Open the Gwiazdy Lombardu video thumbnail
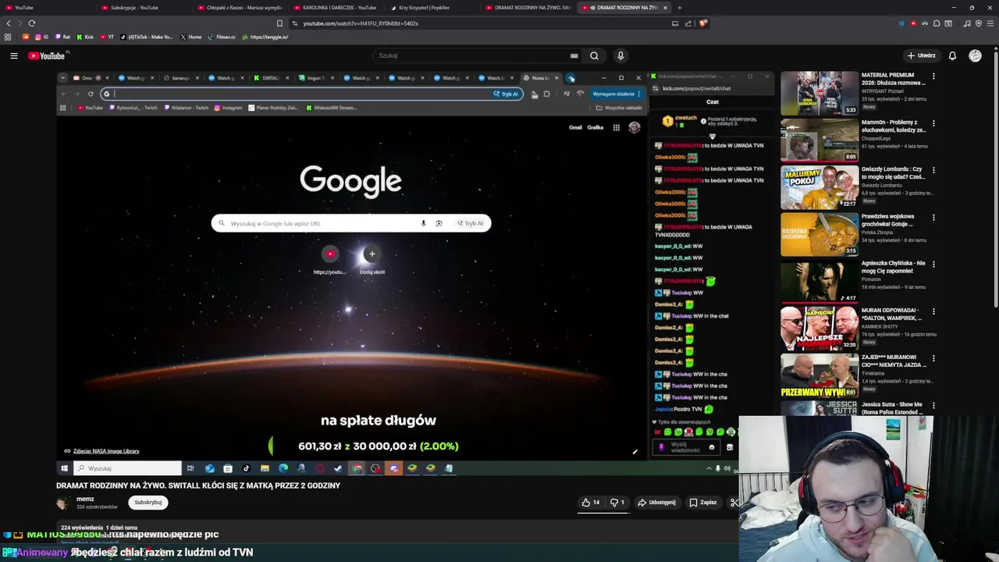 [819, 187]
